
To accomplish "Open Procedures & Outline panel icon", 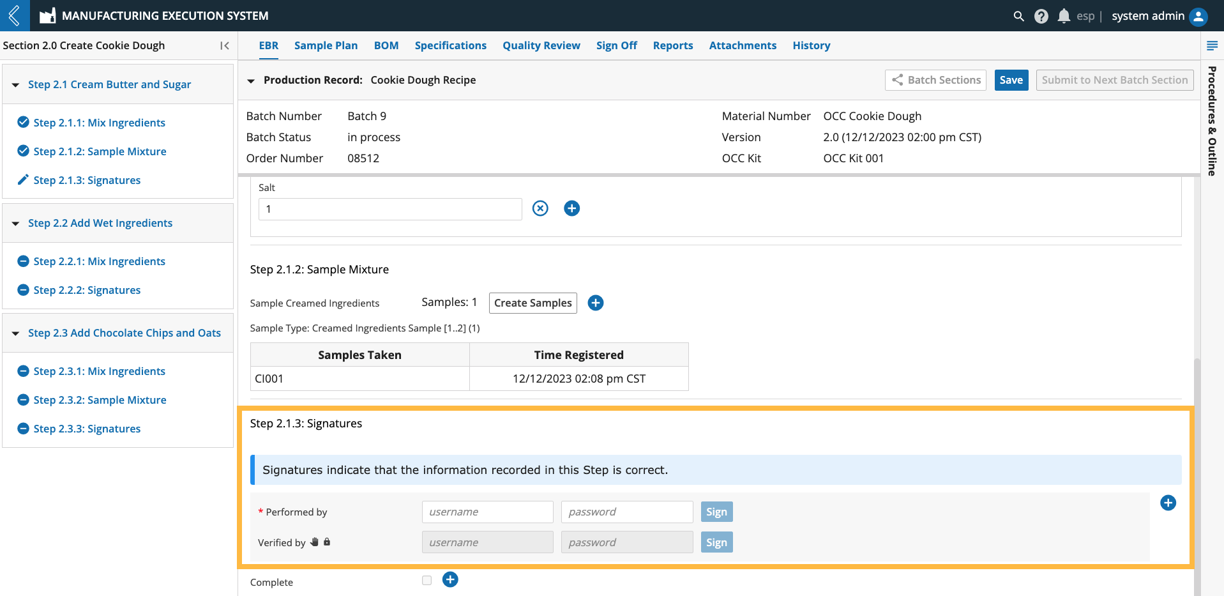I will (x=1212, y=45).
